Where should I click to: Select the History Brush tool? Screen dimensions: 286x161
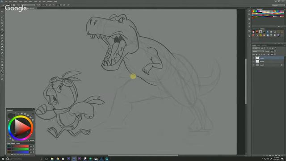(2, 38)
